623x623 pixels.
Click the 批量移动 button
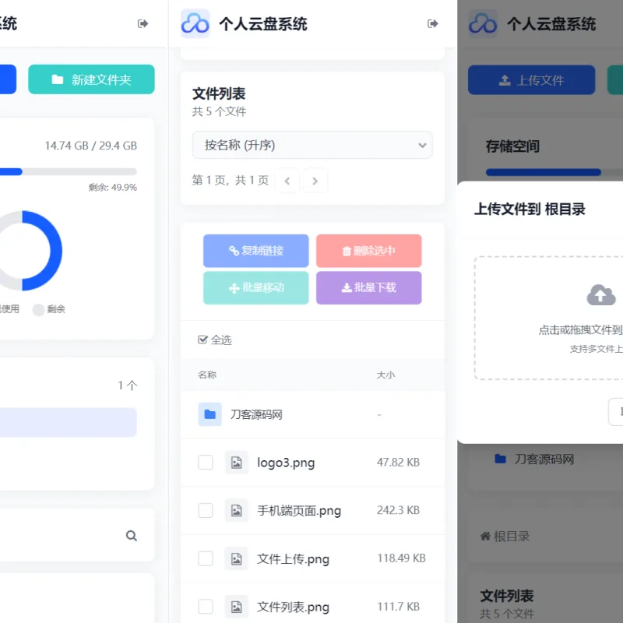pos(256,287)
